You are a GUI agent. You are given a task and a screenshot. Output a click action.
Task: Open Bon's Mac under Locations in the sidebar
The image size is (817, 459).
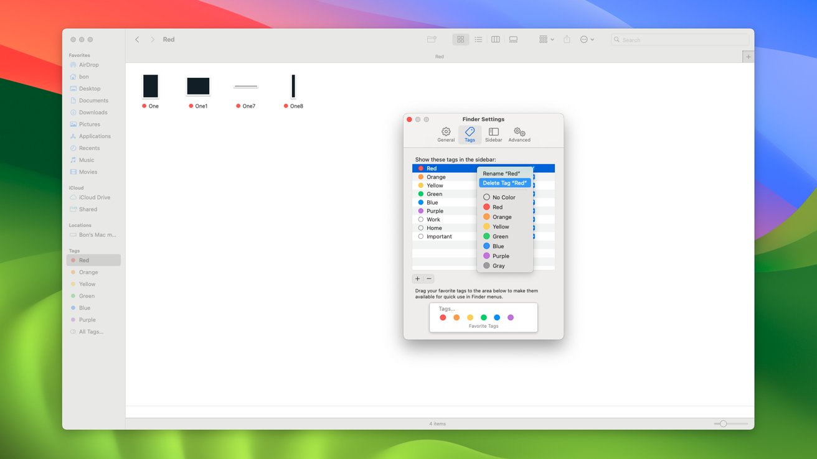coord(93,235)
